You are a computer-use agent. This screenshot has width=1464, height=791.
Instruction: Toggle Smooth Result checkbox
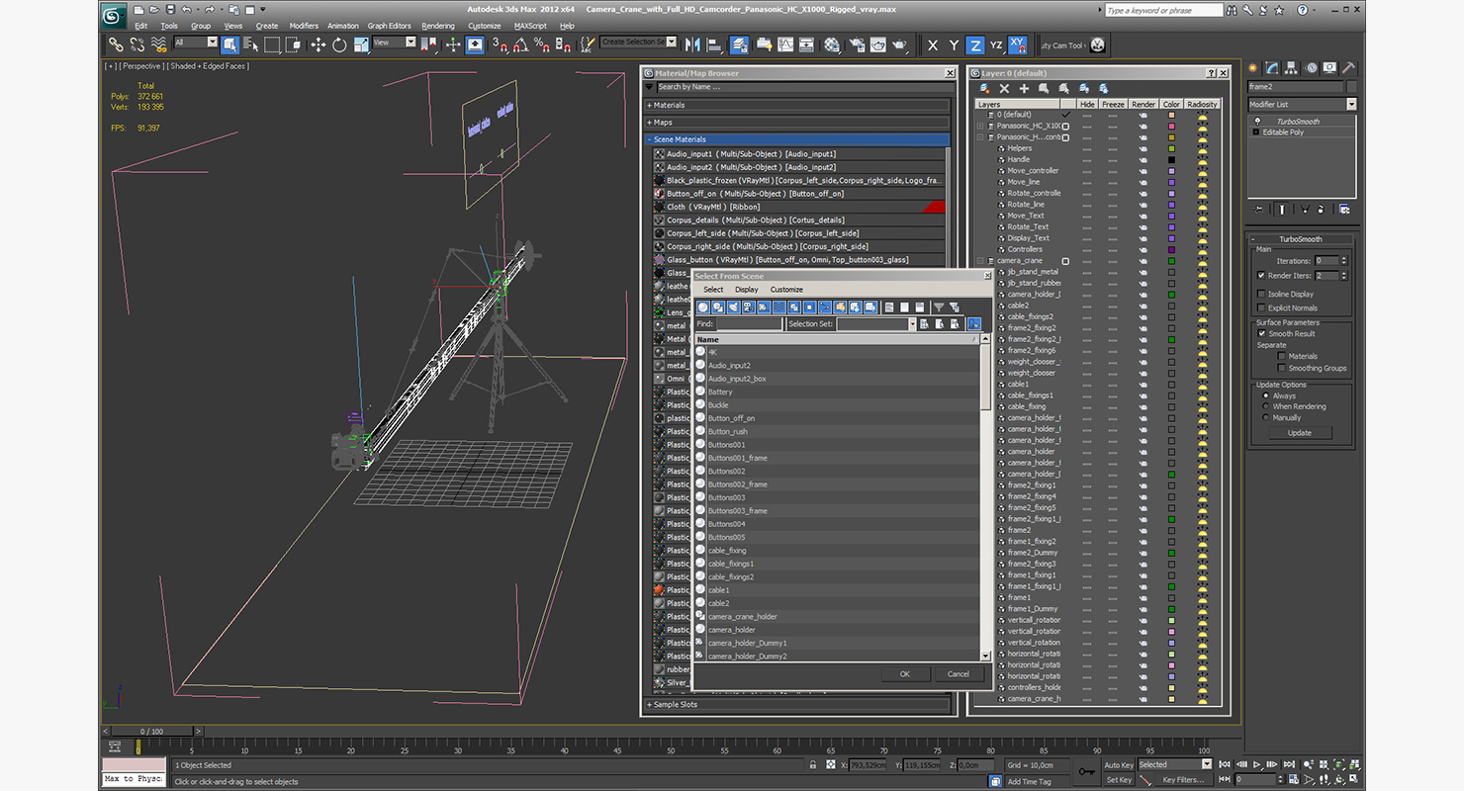pyautogui.click(x=1261, y=333)
